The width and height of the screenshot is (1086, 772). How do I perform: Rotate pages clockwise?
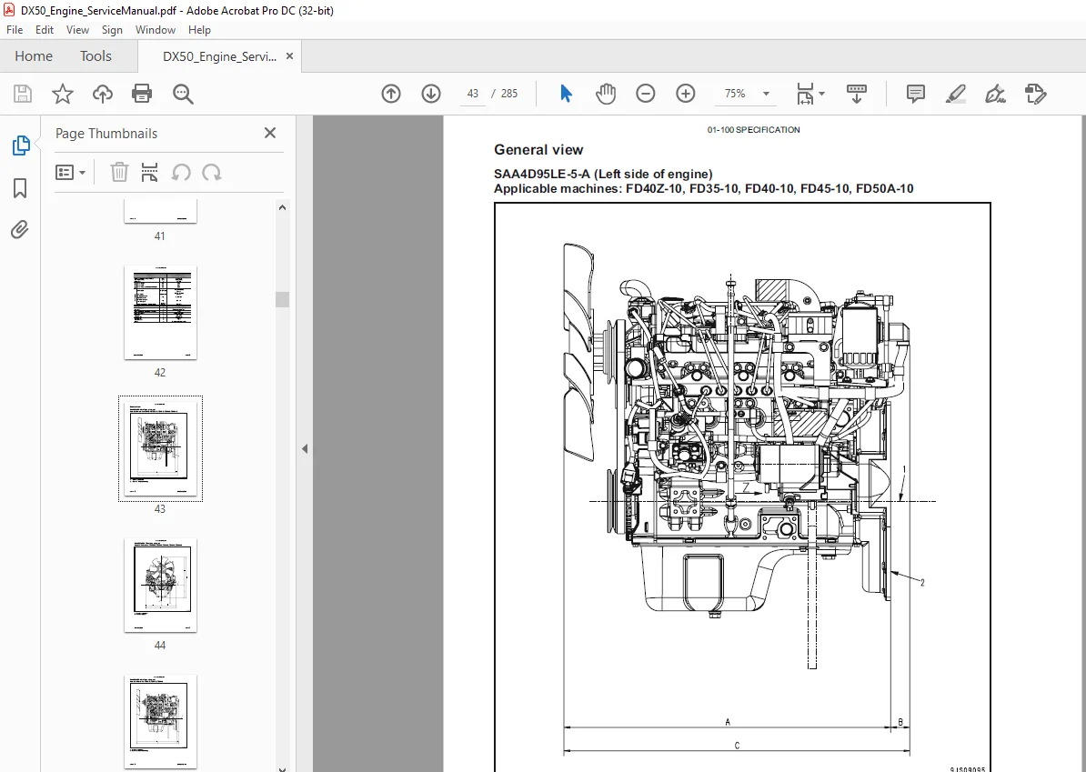(x=211, y=172)
